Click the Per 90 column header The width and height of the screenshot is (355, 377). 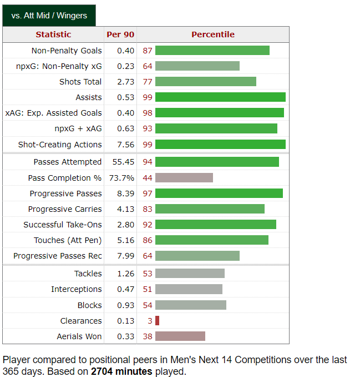point(120,34)
